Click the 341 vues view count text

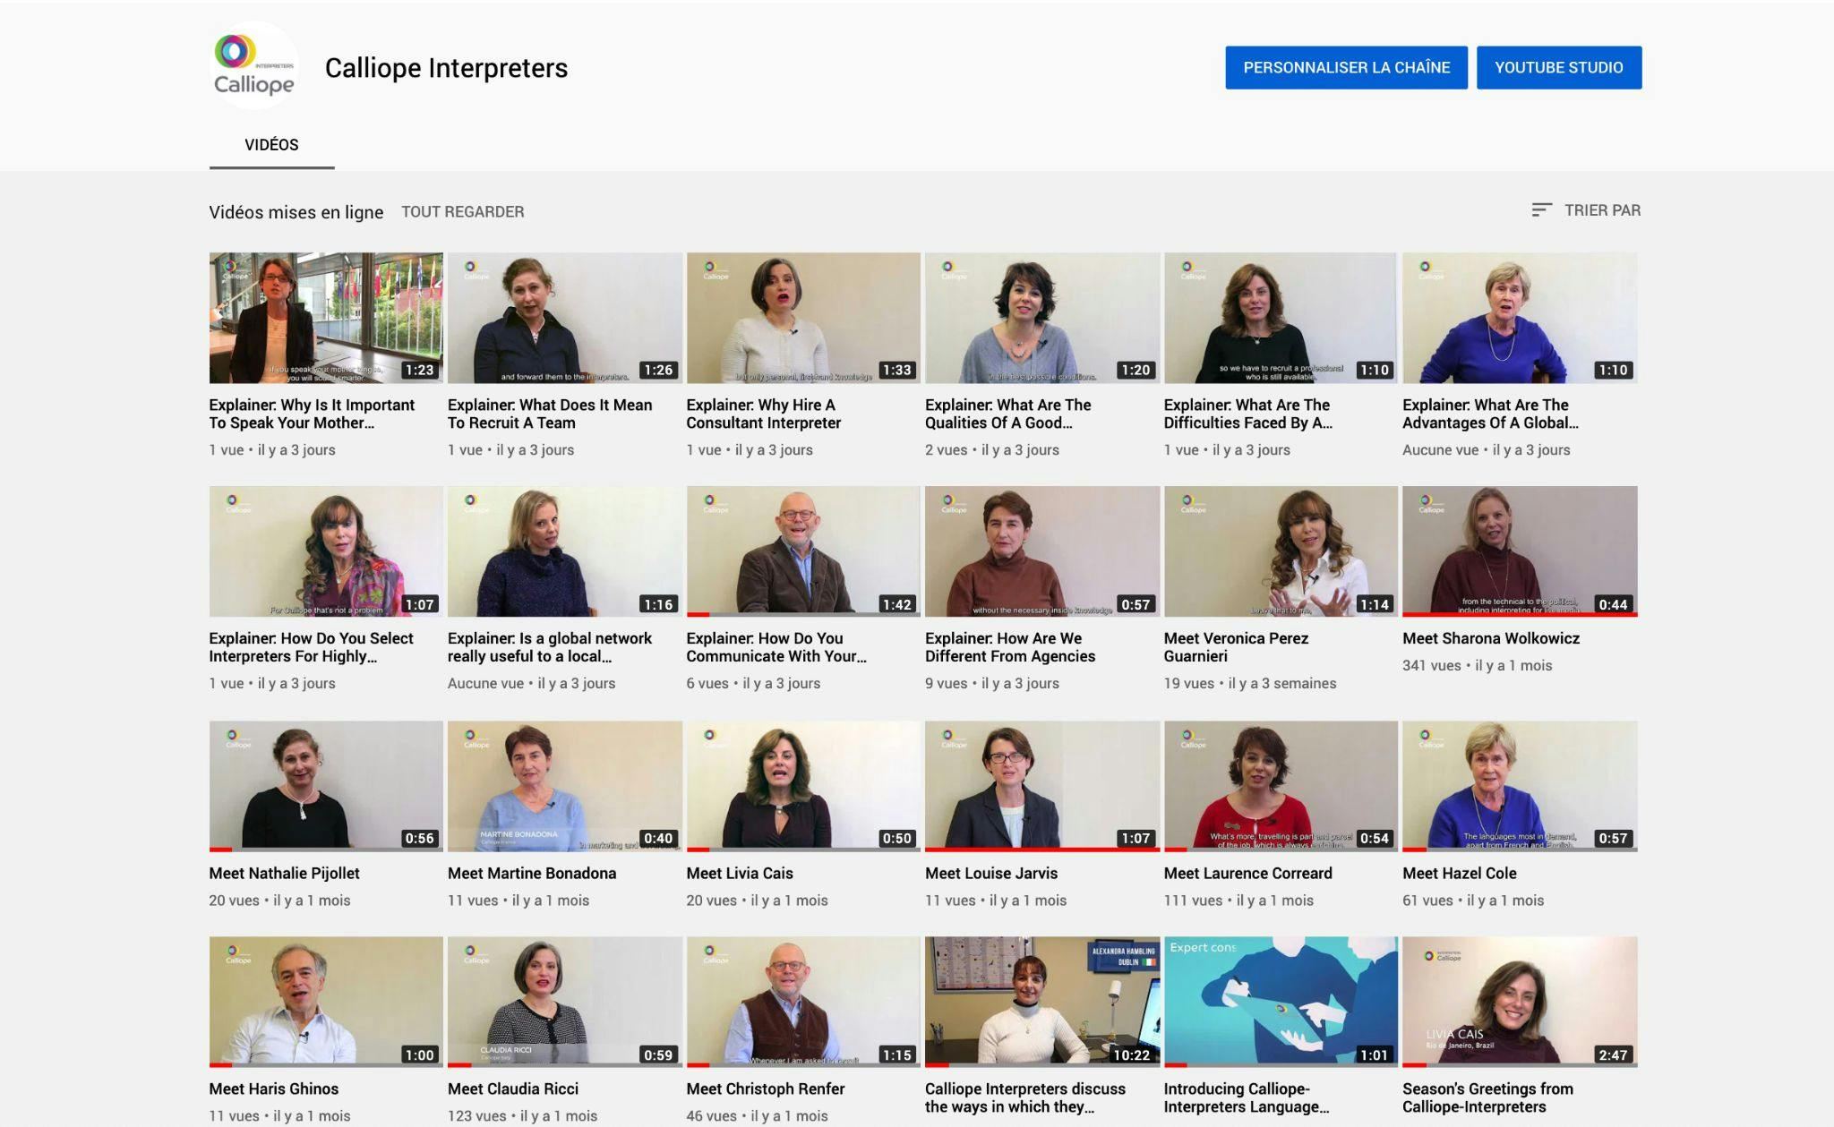1432,666
